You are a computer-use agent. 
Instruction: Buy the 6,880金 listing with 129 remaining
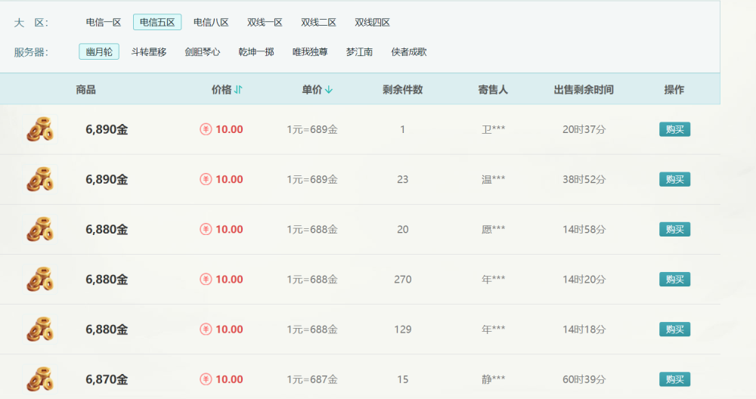coord(674,329)
